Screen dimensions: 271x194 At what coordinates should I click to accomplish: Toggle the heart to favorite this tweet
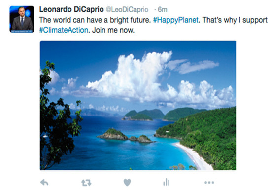127,183
